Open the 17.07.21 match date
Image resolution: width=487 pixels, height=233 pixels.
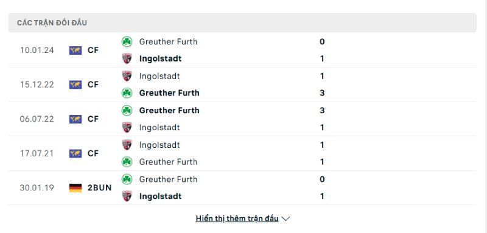point(37,153)
